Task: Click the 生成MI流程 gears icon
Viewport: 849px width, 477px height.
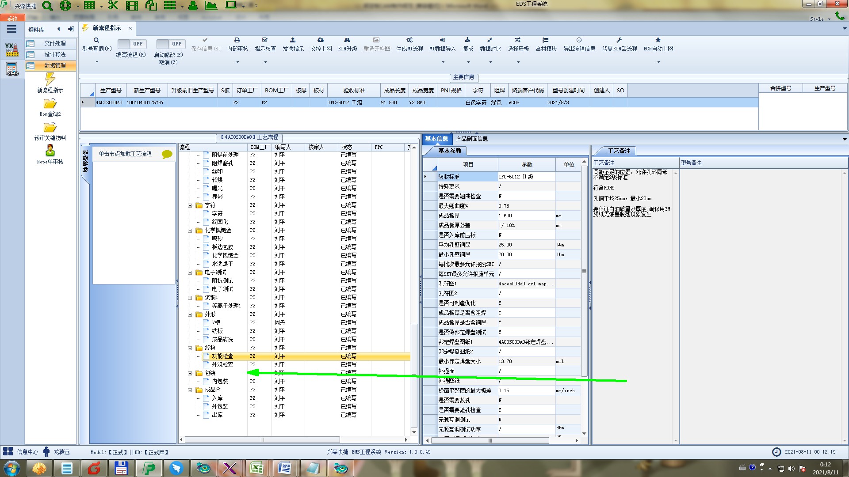Action: tap(409, 40)
